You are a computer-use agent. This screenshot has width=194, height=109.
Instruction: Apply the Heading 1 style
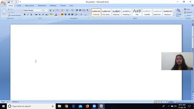click(x=116, y=12)
